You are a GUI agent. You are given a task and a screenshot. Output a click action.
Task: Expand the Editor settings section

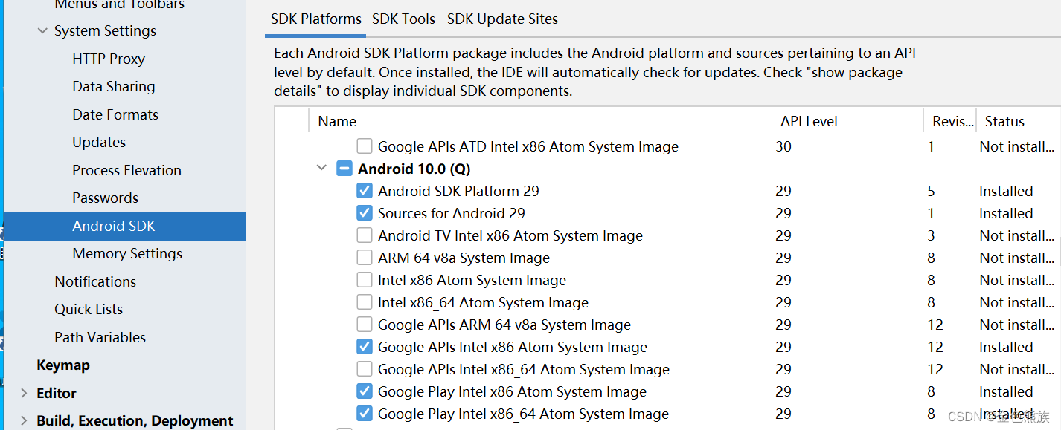[x=24, y=393]
